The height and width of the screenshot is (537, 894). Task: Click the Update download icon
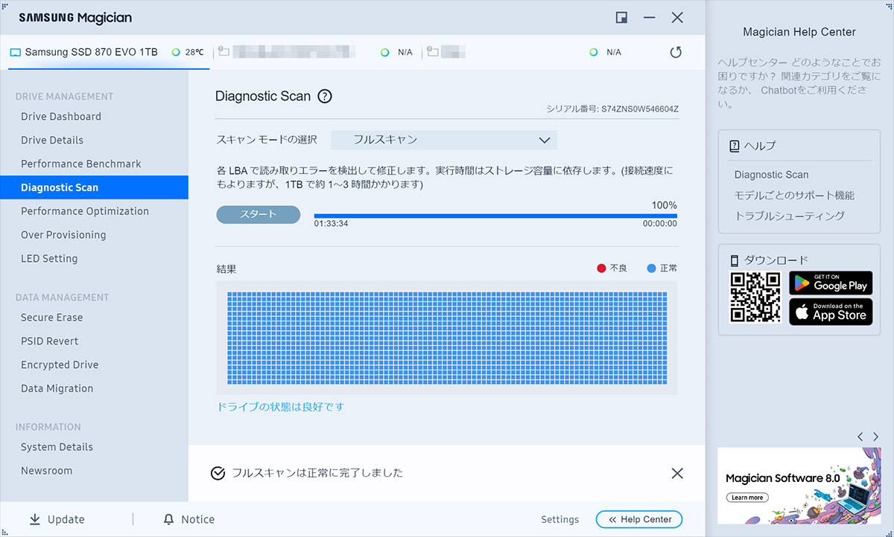tap(35, 518)
